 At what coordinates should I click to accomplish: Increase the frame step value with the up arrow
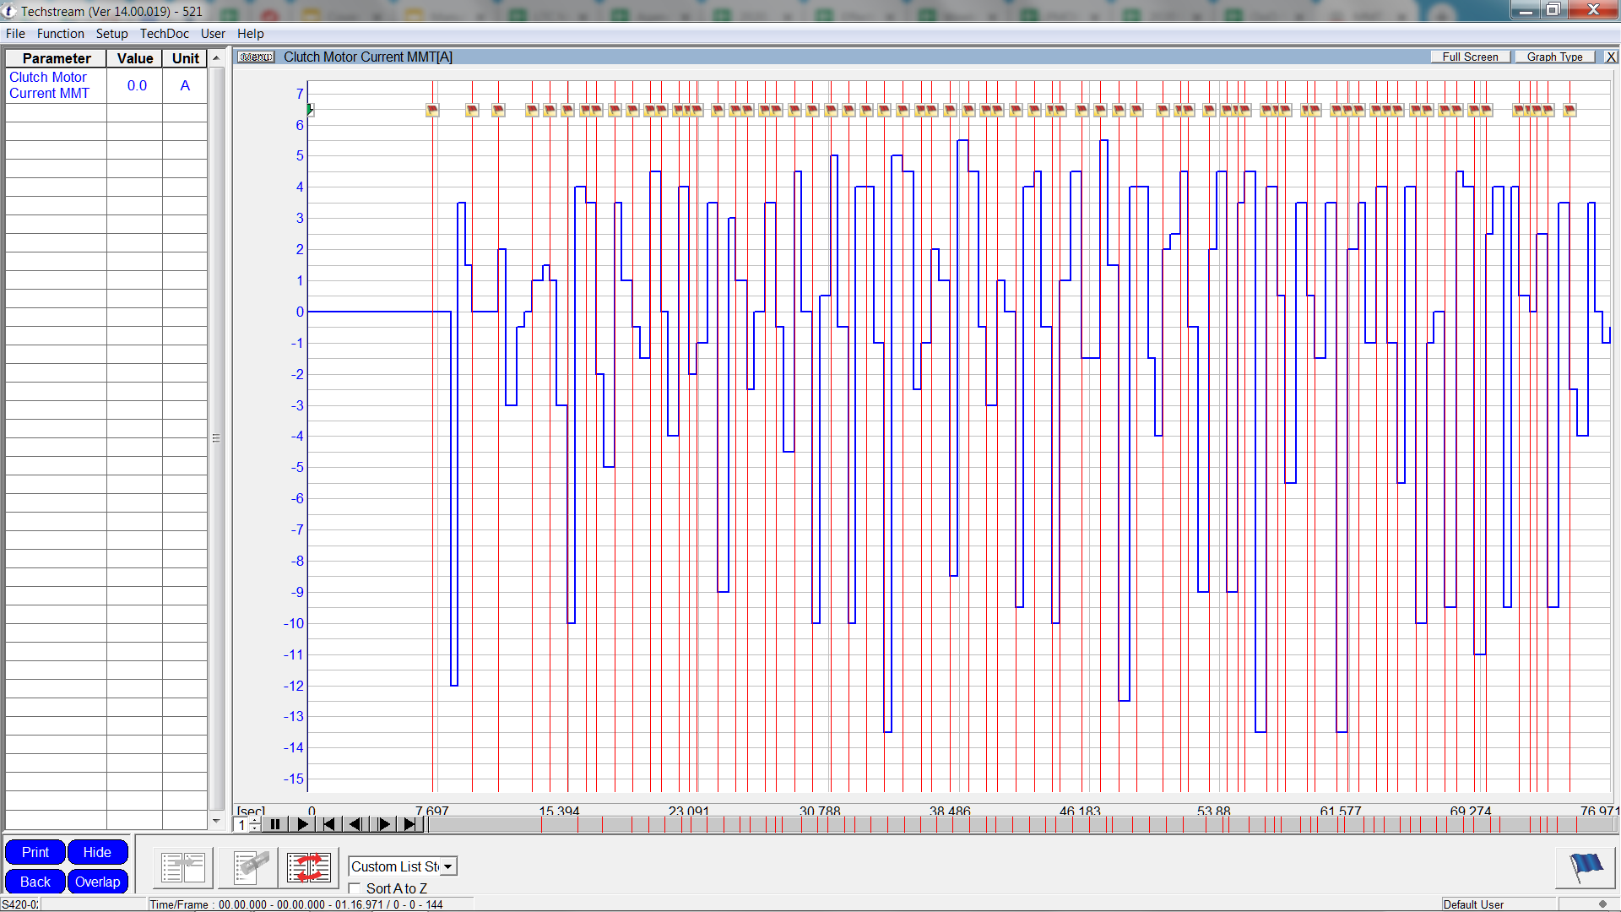click(x=256, y=820)
